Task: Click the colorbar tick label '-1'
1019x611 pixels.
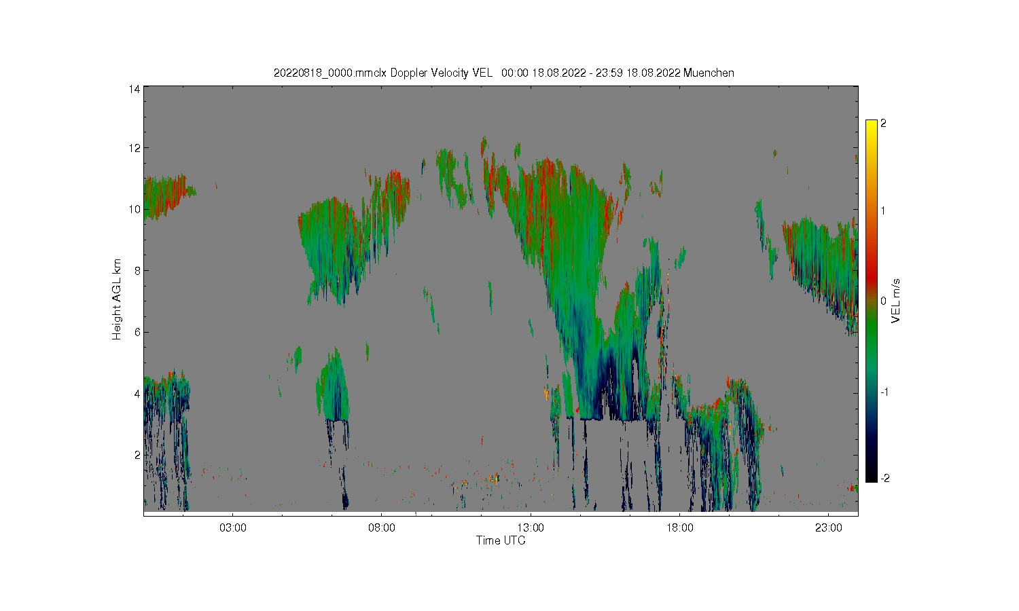Action: pyautogui.click(x=884, y=392)
